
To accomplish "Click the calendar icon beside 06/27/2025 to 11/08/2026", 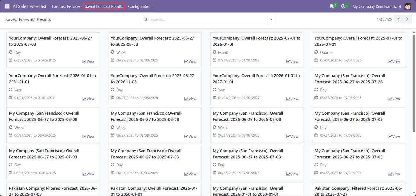I will coord(112,98).
